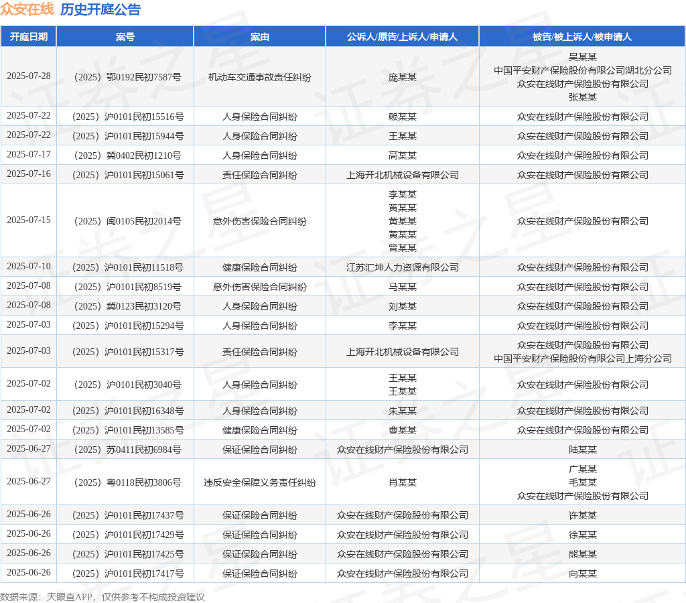This screenshot has width=686, height=603.
Task: Select case number （2025）苏0411民初6984号
Action: 125,450
